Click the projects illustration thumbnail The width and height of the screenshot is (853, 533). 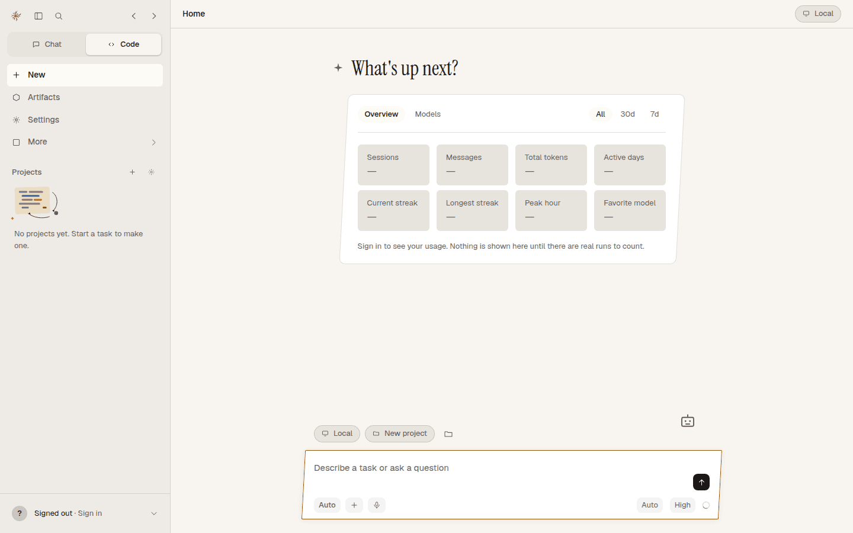[36, 203]
